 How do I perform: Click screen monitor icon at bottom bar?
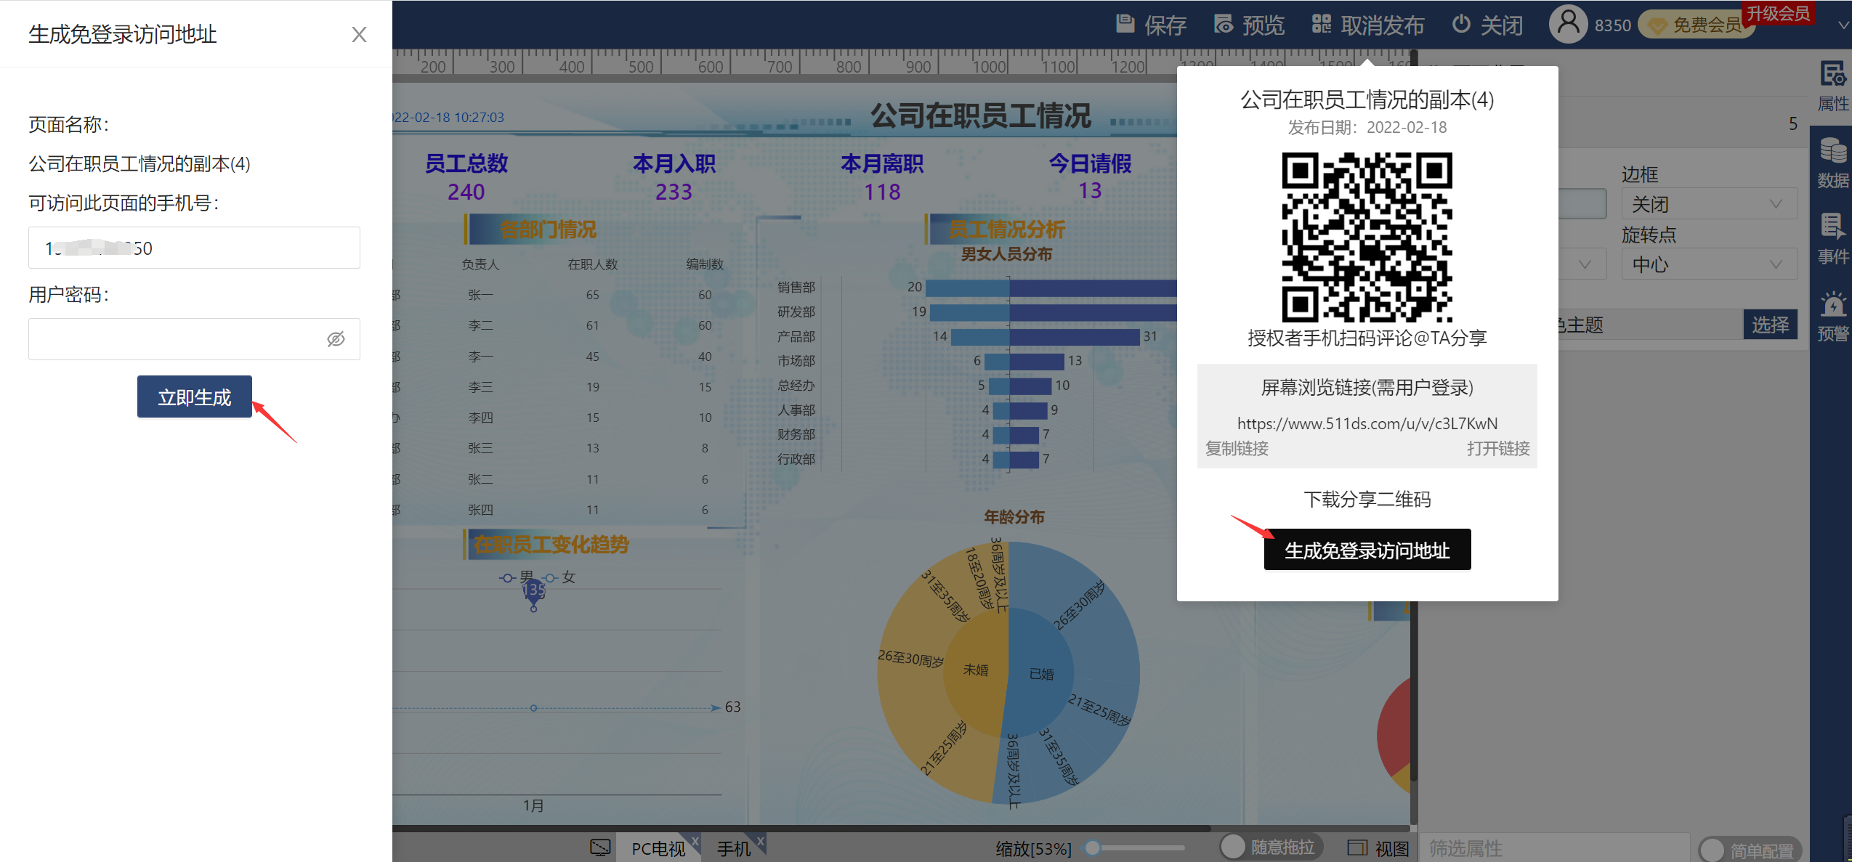pos(600,847)
